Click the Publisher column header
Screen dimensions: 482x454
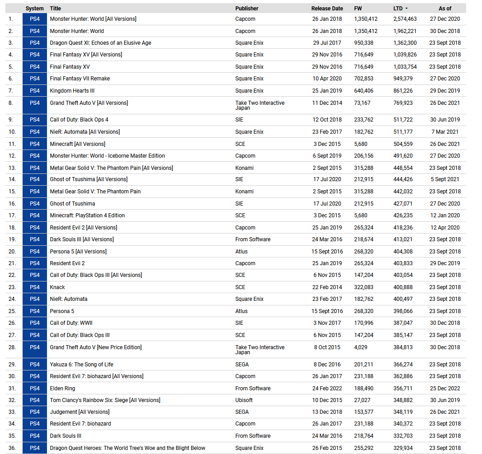247,9
